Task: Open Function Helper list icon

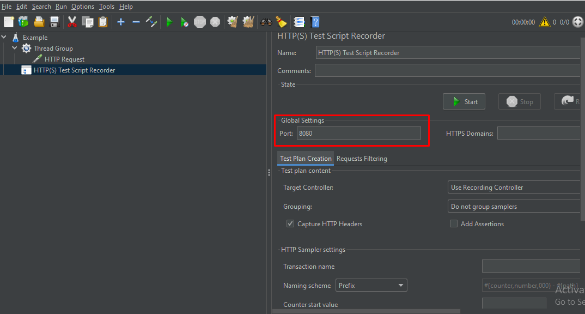Action: [299, 22]
